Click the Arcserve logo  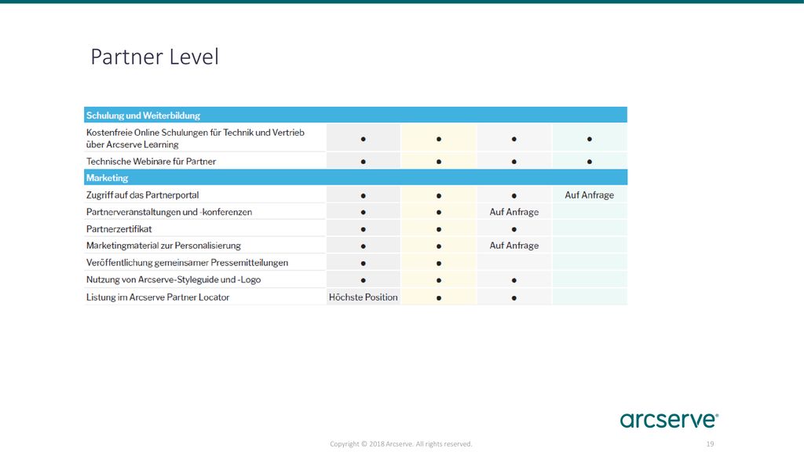click(669, 421)
